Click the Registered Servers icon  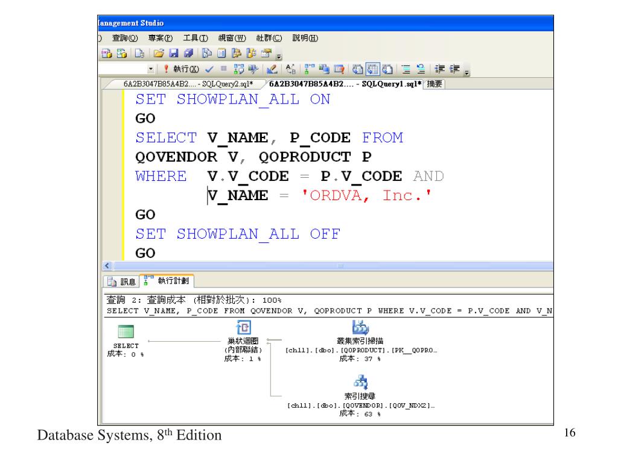(x=207, y=53)
